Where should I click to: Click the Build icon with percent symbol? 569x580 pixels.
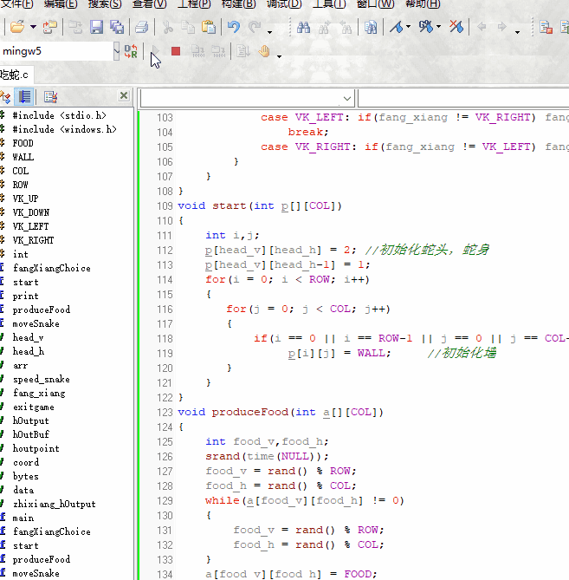click(x=426, y=27)
